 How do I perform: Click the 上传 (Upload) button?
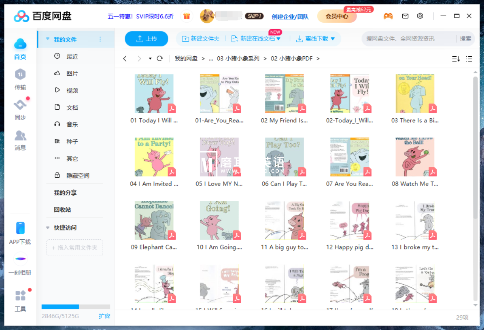146,39
